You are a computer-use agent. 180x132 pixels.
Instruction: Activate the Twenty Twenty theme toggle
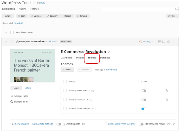(x=144, y=100)
